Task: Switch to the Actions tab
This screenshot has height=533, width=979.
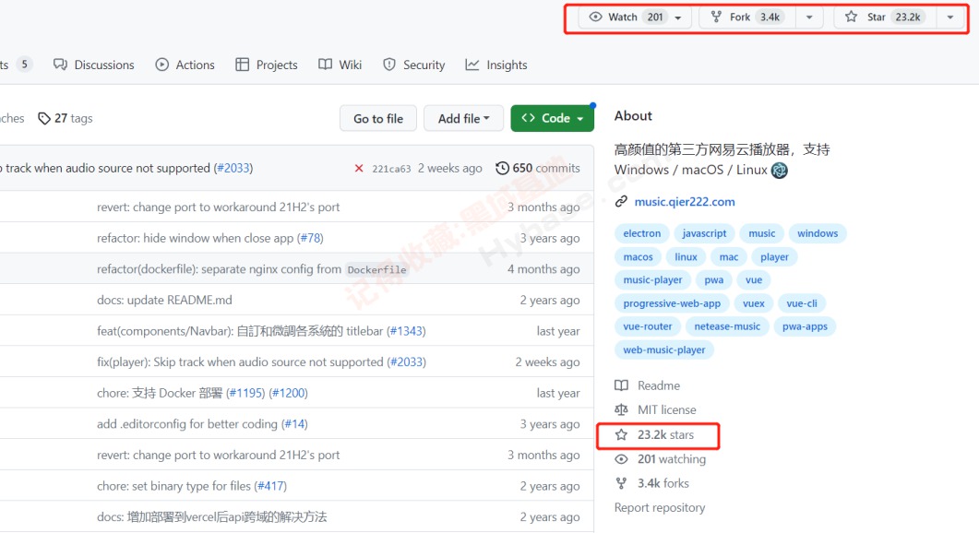Action: pos(185,65)
